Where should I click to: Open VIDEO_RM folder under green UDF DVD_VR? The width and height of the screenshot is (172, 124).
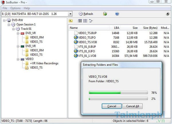37,50
